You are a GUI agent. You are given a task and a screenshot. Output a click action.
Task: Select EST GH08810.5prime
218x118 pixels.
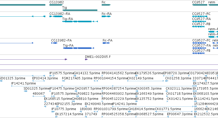tap(85, 99)
